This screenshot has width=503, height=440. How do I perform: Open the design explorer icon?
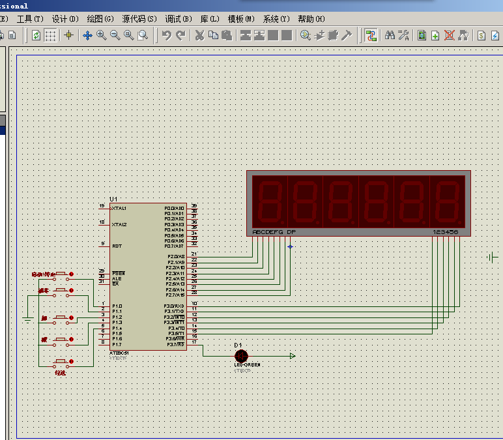[x=422, y=35]
